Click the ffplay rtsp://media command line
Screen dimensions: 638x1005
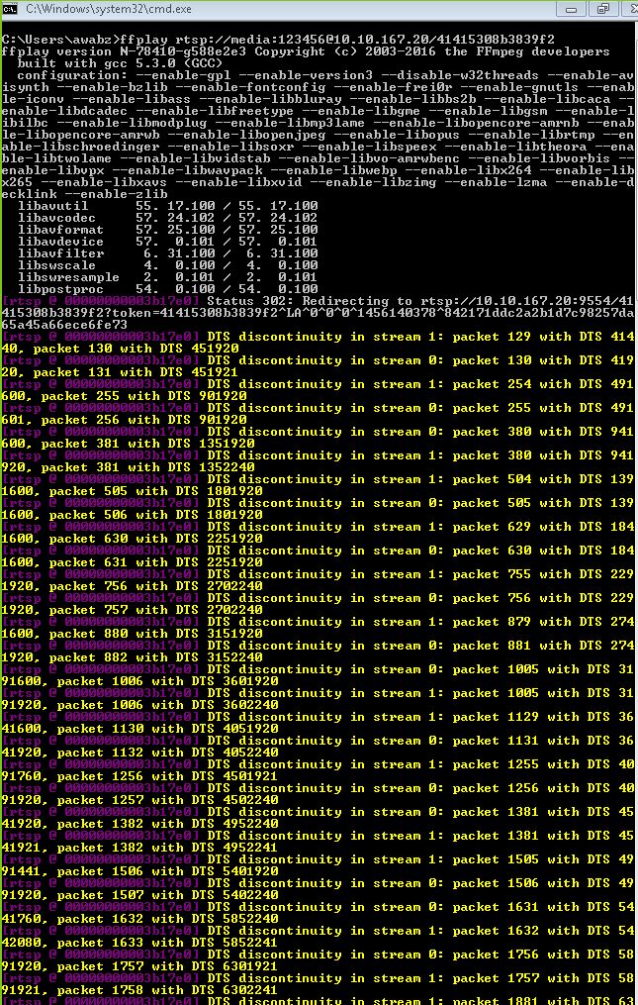click(278, 40)
